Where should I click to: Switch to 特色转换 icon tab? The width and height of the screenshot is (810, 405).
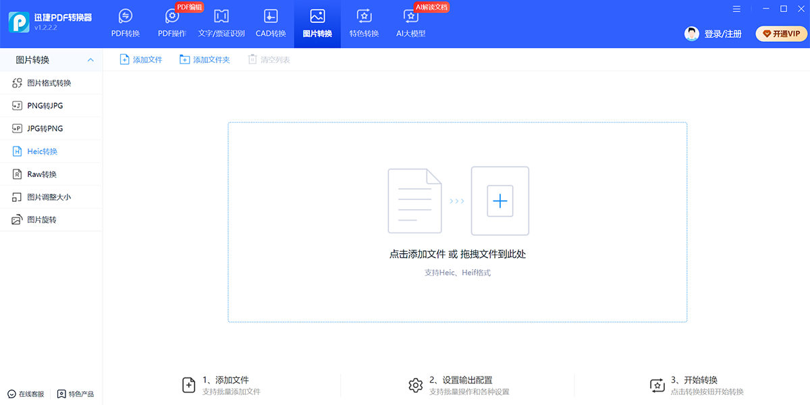(364, 16)
